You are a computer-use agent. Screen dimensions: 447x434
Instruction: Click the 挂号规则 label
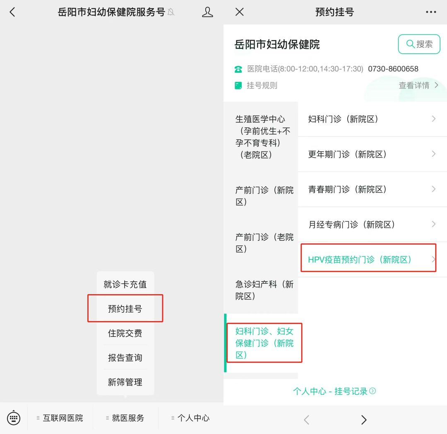pyautogui.click(x=262, y=86)
